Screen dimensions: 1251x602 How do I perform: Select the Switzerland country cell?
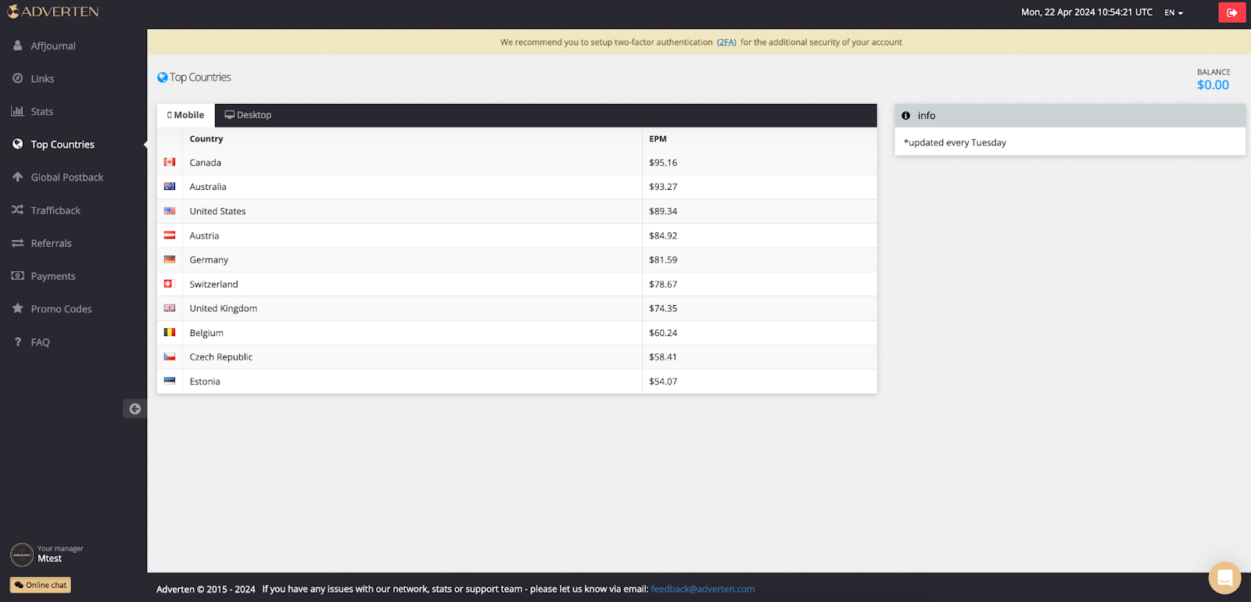point(412,284)
